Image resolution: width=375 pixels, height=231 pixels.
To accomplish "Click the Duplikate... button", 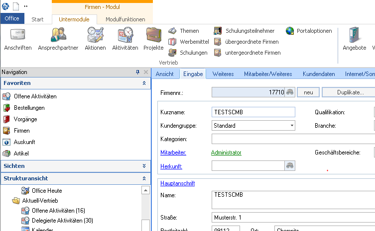I will click(348, 92).
